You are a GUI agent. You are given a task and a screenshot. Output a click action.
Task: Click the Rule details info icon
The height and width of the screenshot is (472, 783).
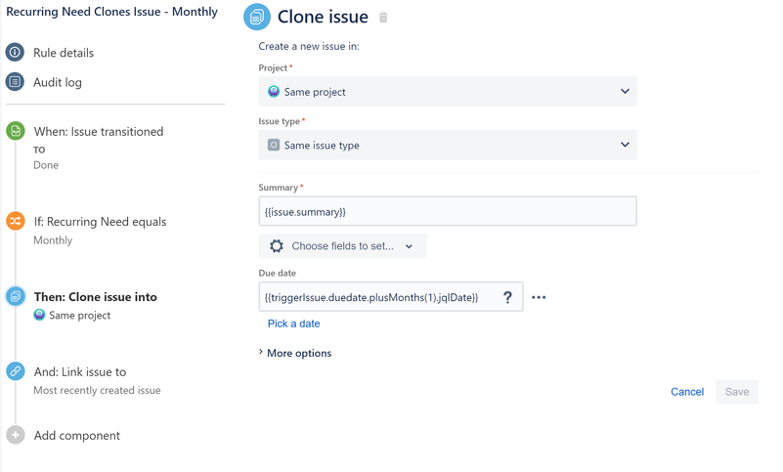coord(15,52)
